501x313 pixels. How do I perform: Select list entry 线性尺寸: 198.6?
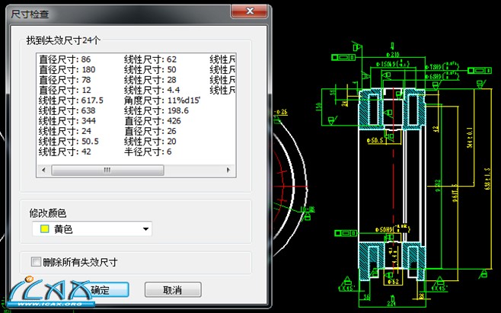[x=156, y=111]
